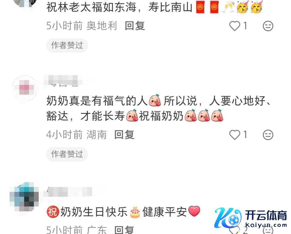Open the blurred username above the 奶奶真是有福气 comment
Viewport: 291px width, 234px height.
coord(63,81)
